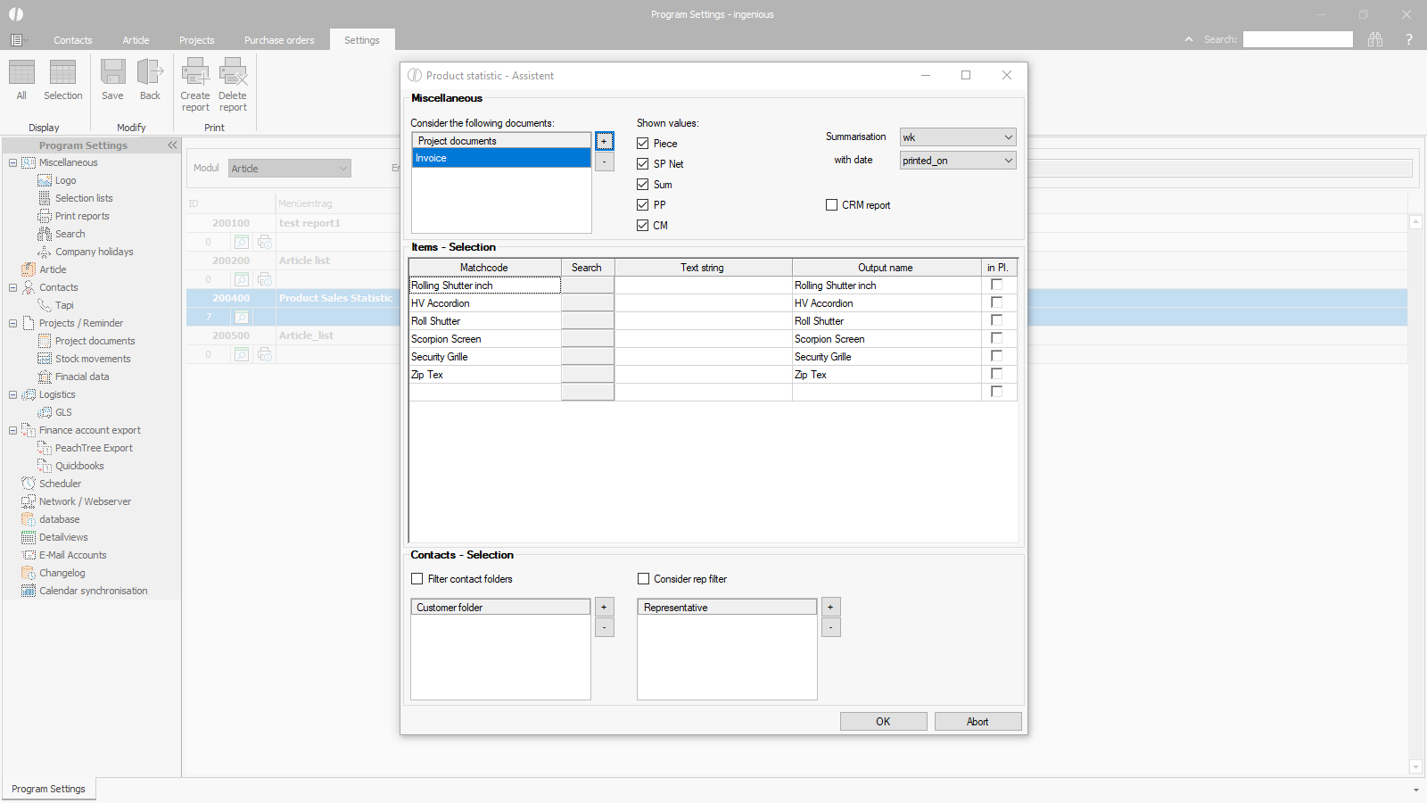The width and height of the screenshot is (1427, 803).
Task: Click the Delete report icon
Action: [x=233, y=73]
